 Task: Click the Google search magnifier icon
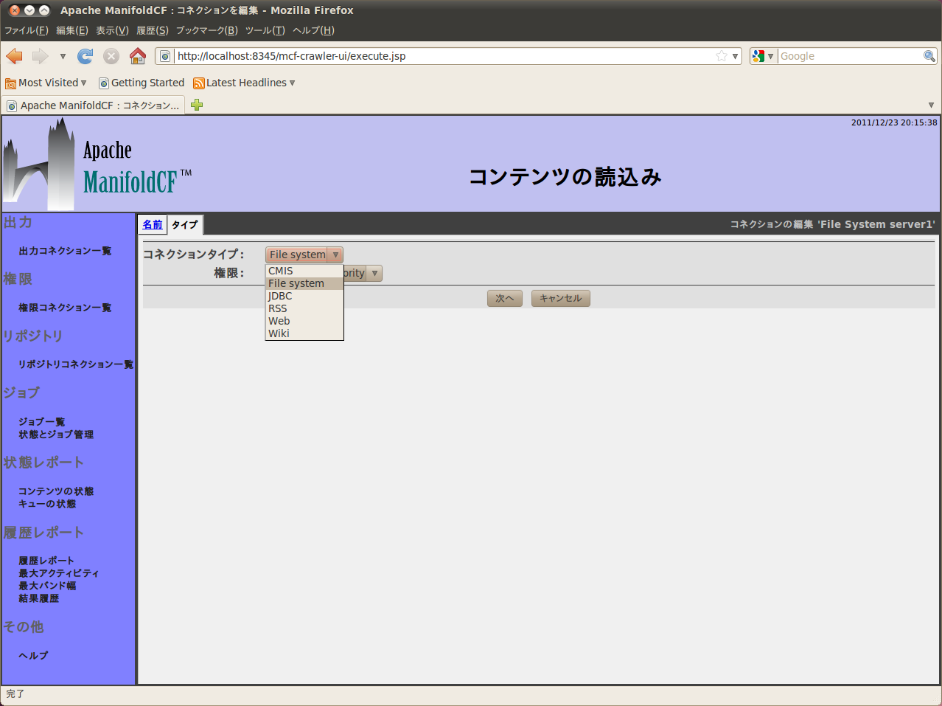929,56
